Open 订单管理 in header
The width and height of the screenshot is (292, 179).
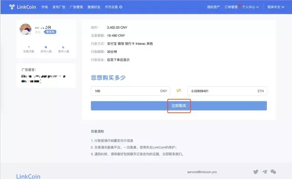click(231, 7)
